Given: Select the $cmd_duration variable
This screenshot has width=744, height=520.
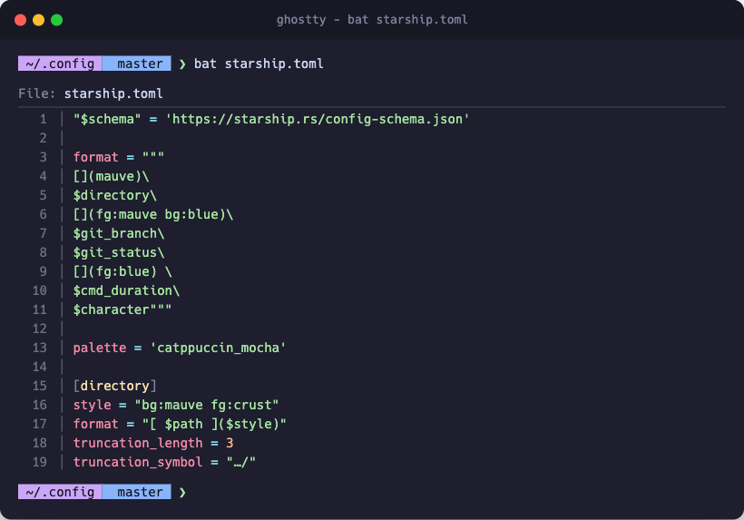Looking at the screenshot, I should pyautogui.click(x=126, y=290).
